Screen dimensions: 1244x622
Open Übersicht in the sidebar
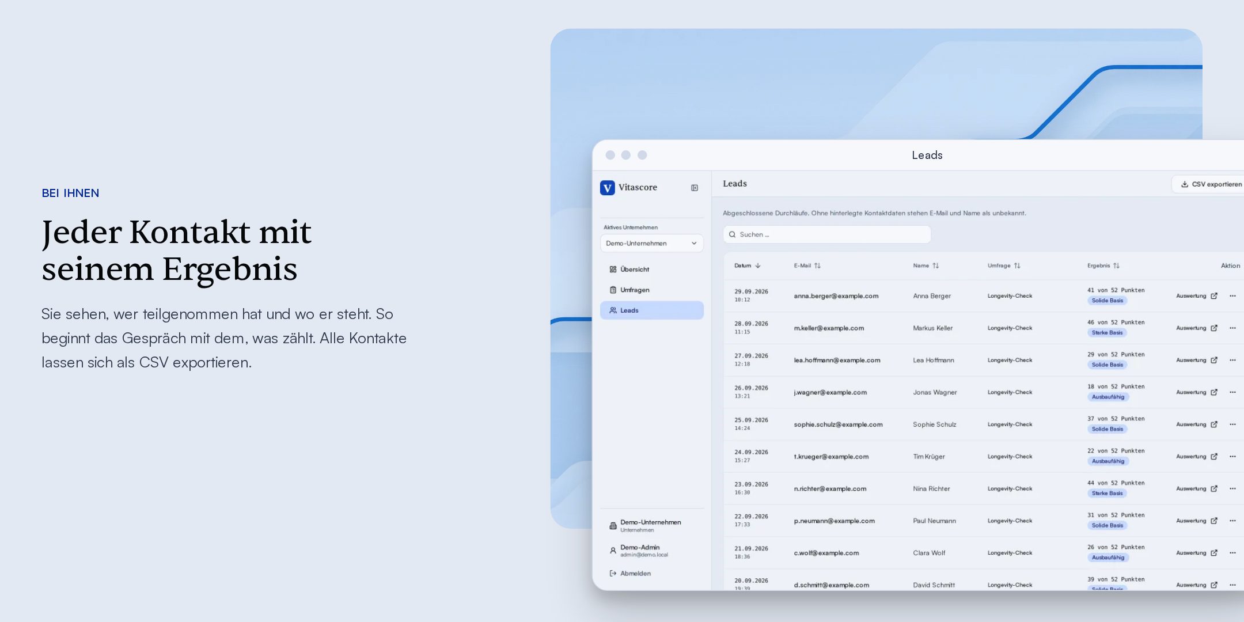click(x=651, y=269)
